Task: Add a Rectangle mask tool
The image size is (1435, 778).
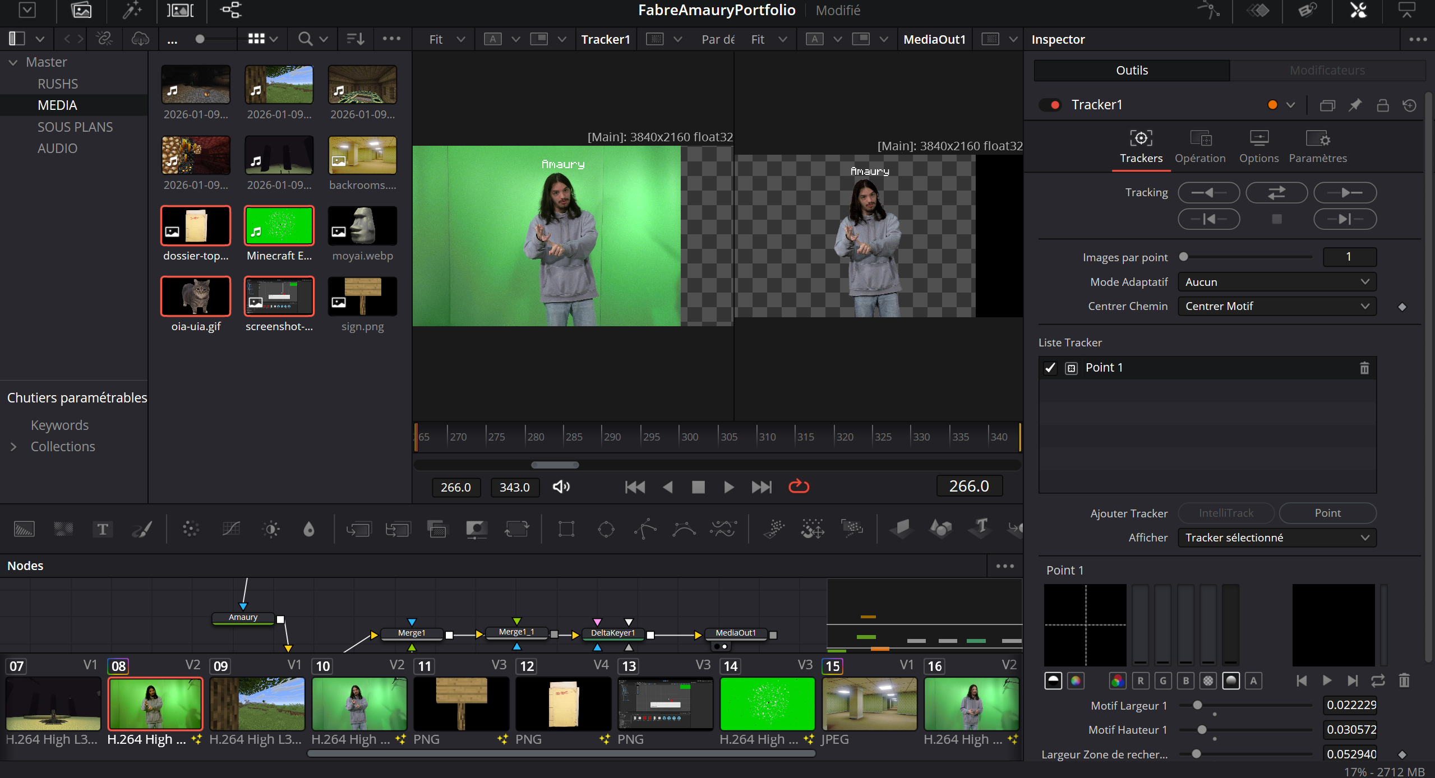Action: [x=566, y=529]
